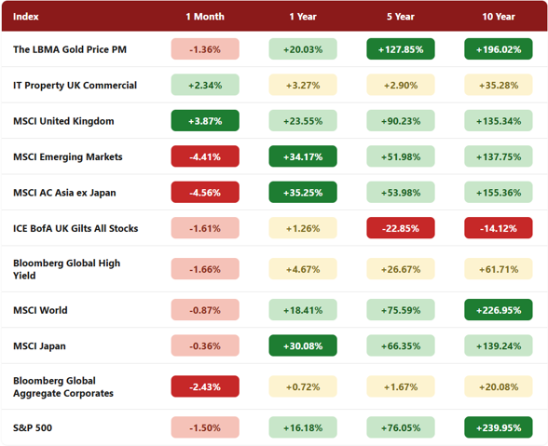Click the +3.87% MSCI United Kingdom badge
The width and height of the screenshot is (548, 446).
tap(205, 121)
